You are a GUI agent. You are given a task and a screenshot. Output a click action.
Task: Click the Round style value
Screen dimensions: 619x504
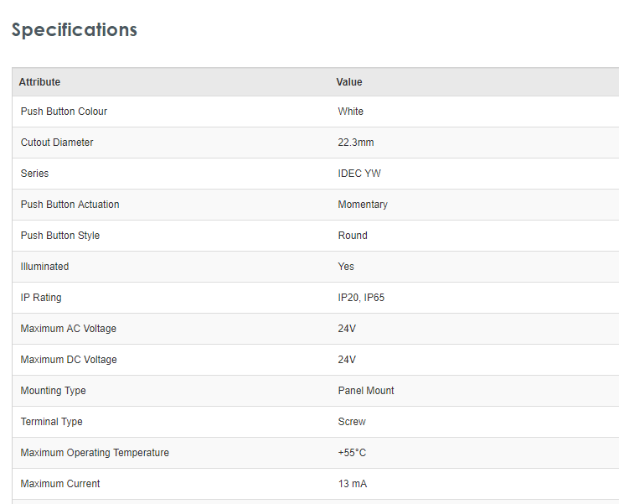click(353, 236)
